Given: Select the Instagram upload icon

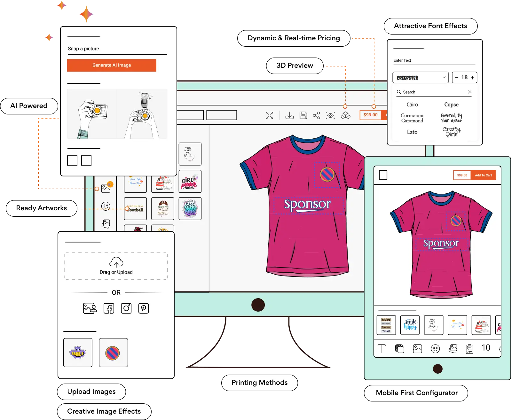Looking at the screenshot, I should click(126, 308).
